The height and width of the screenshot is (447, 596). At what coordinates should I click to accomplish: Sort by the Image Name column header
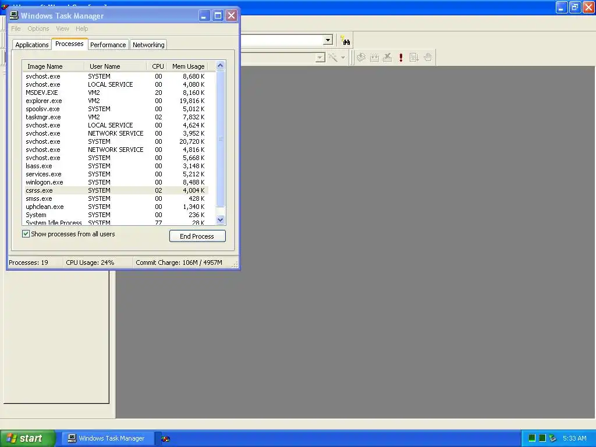[x=53, y=66]
